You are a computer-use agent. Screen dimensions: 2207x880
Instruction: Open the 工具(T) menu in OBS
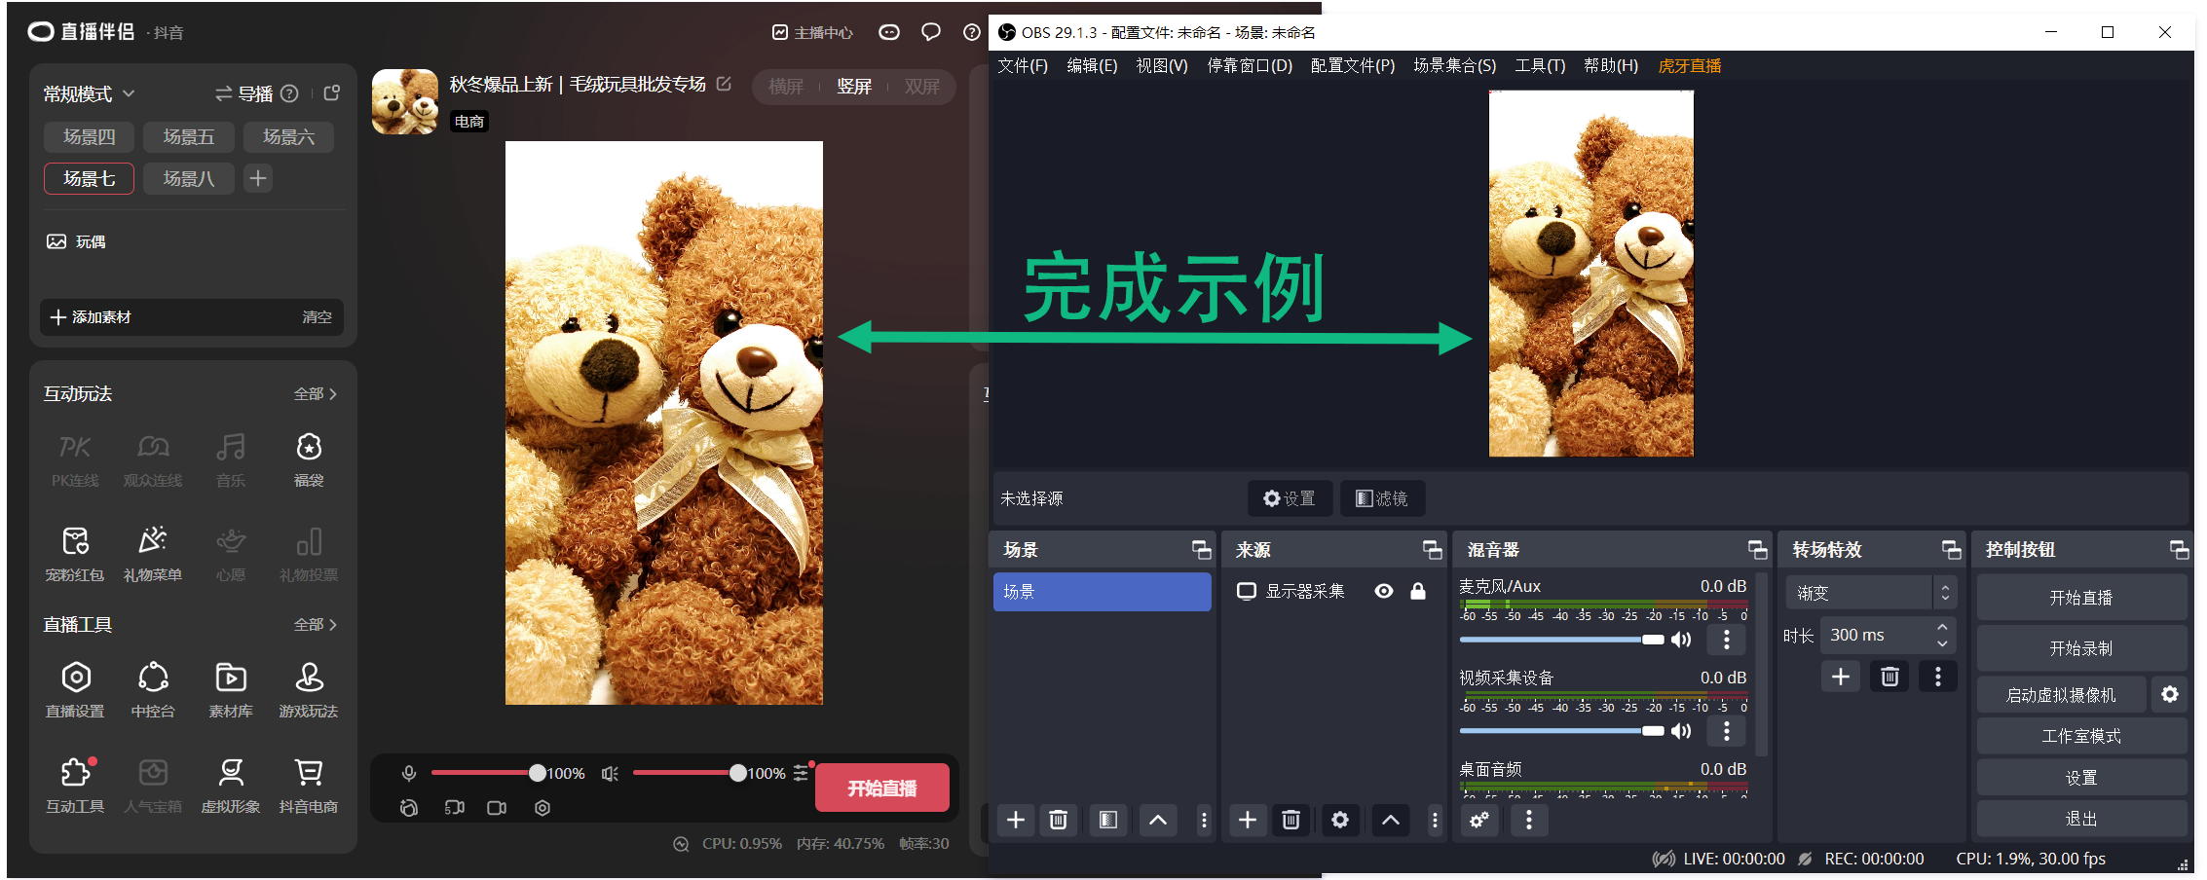[x=1540, y=65]
